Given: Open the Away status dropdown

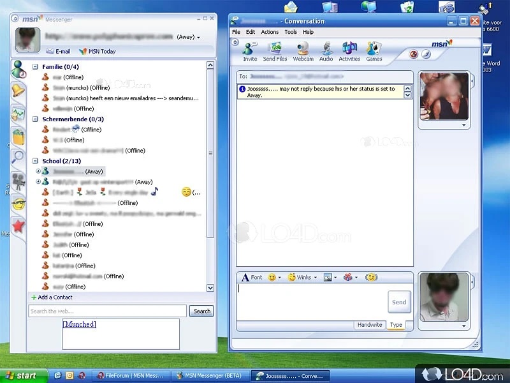Looking at the screenshot, I should (x=188, y=37).
